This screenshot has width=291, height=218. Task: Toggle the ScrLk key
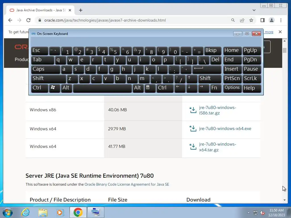[252, 79]
